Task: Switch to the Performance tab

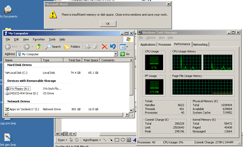Action: coord(182,44)
